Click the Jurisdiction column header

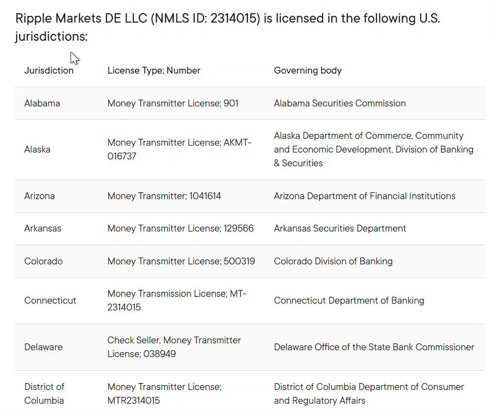49,70
